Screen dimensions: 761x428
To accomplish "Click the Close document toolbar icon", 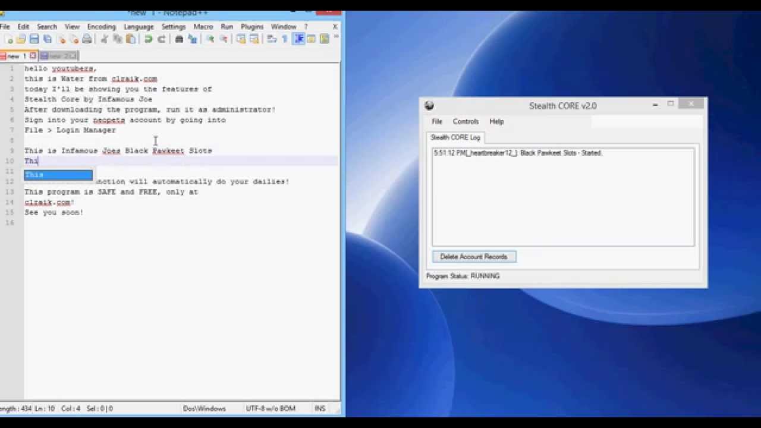I will click(x=61, y=39).
